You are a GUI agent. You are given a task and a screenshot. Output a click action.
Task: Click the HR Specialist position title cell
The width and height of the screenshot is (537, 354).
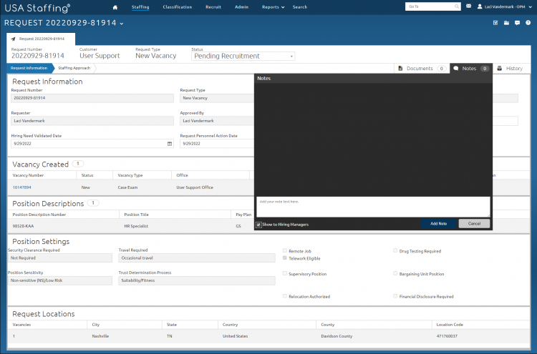coord(136,226)
